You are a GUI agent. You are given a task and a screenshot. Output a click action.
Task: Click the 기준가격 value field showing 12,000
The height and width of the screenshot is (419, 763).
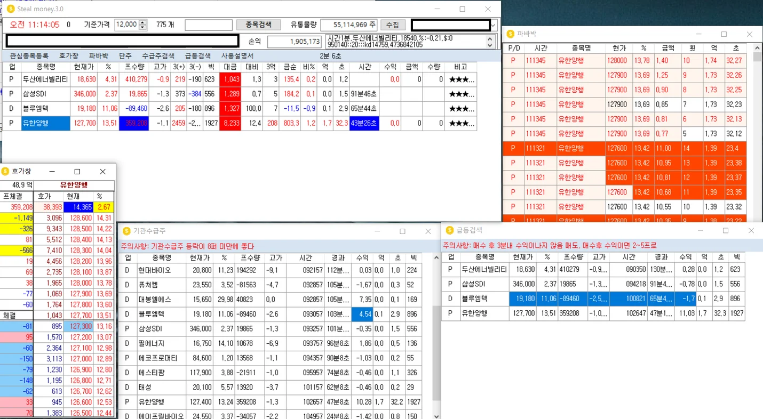click(x=126, y=25)
